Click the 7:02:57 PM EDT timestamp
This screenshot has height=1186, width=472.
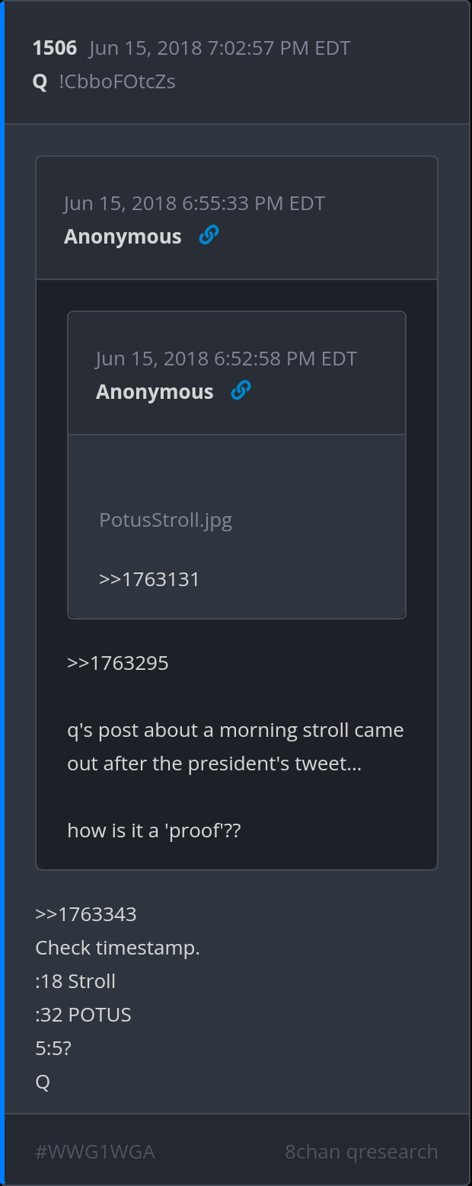[x=219, y=49]
